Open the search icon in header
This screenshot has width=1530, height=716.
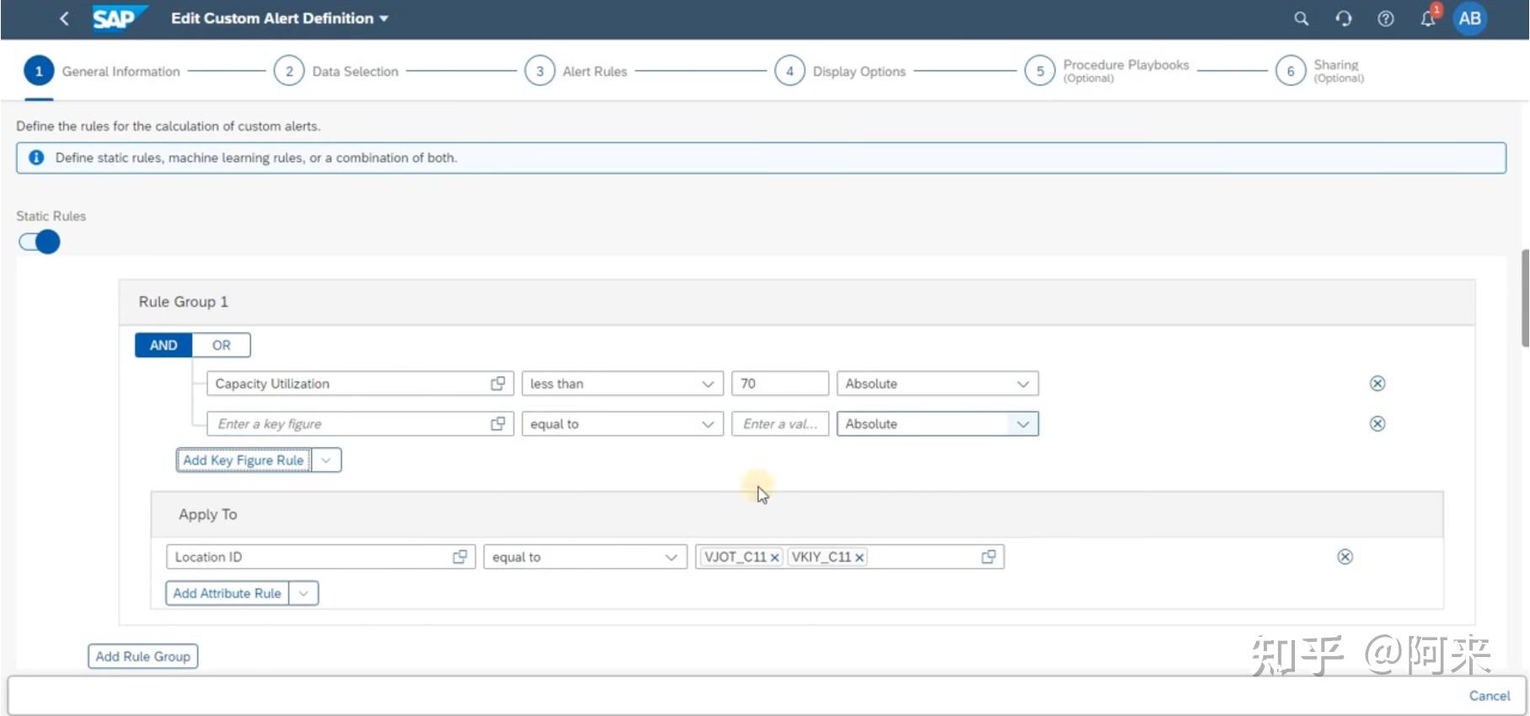pos(1302,19)
